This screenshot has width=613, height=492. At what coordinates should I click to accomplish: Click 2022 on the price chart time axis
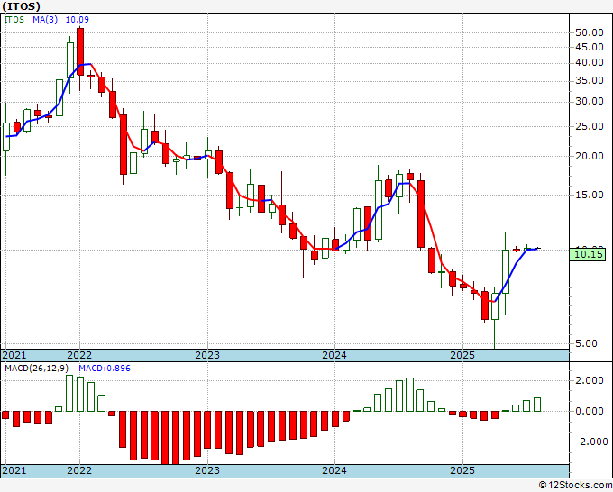coord(79,355)
